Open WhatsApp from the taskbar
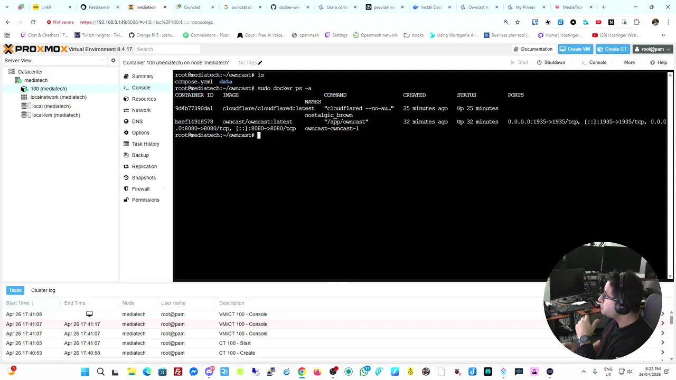Screen dimensions: 676x380 click(364, 372)
